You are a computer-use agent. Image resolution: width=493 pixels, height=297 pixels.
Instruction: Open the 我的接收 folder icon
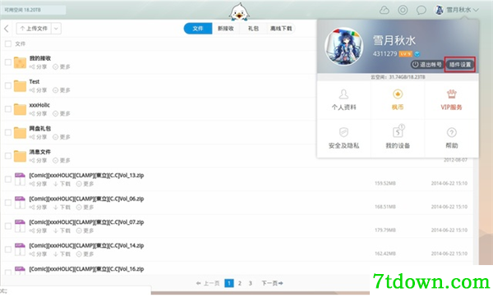coord(20,62)
